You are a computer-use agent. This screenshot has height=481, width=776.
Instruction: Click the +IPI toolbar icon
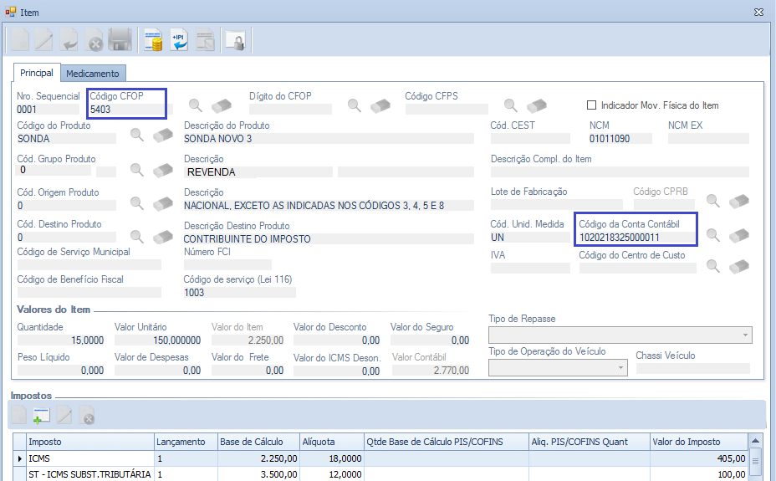pyautogui.click(x=179, y=40)
